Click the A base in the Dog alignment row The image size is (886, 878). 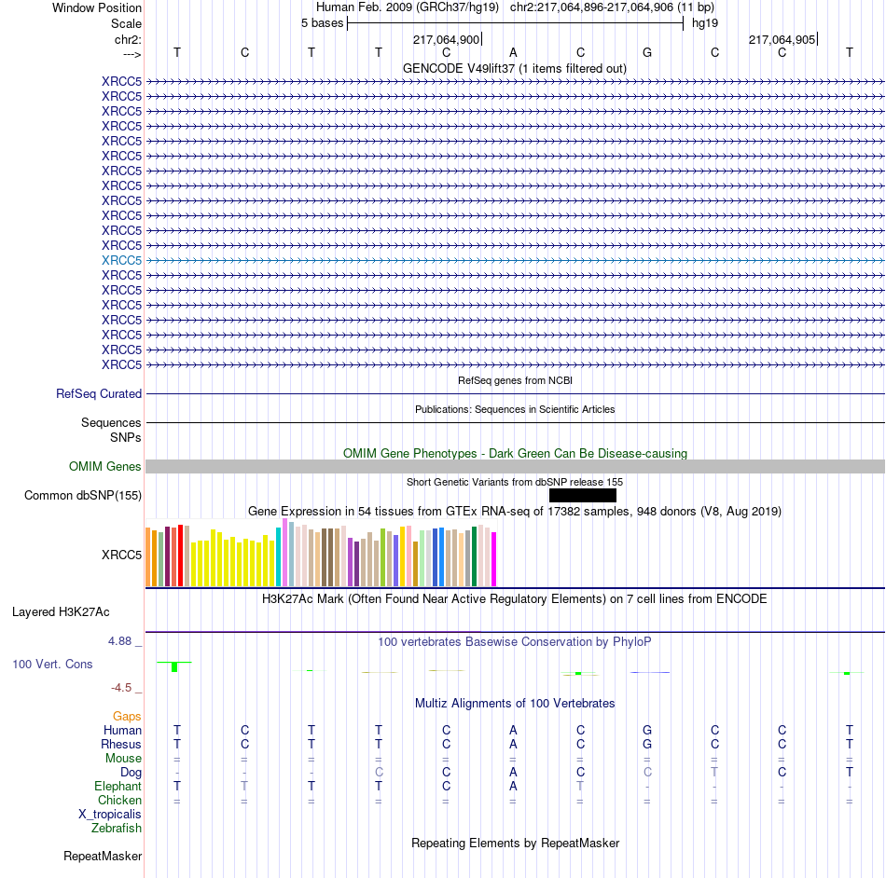pyautogui.click(x=513, y=772)
